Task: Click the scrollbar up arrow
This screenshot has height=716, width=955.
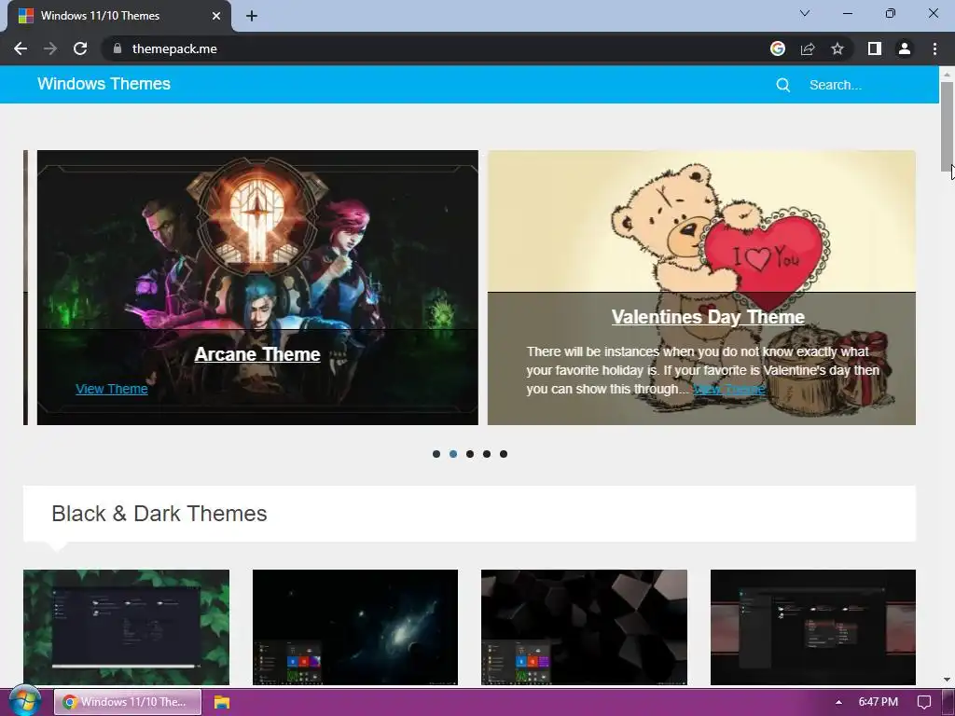Action: [x=947, y=74]
